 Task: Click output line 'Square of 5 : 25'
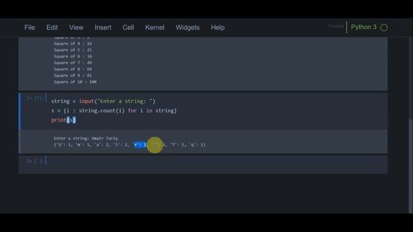[73, 50]
